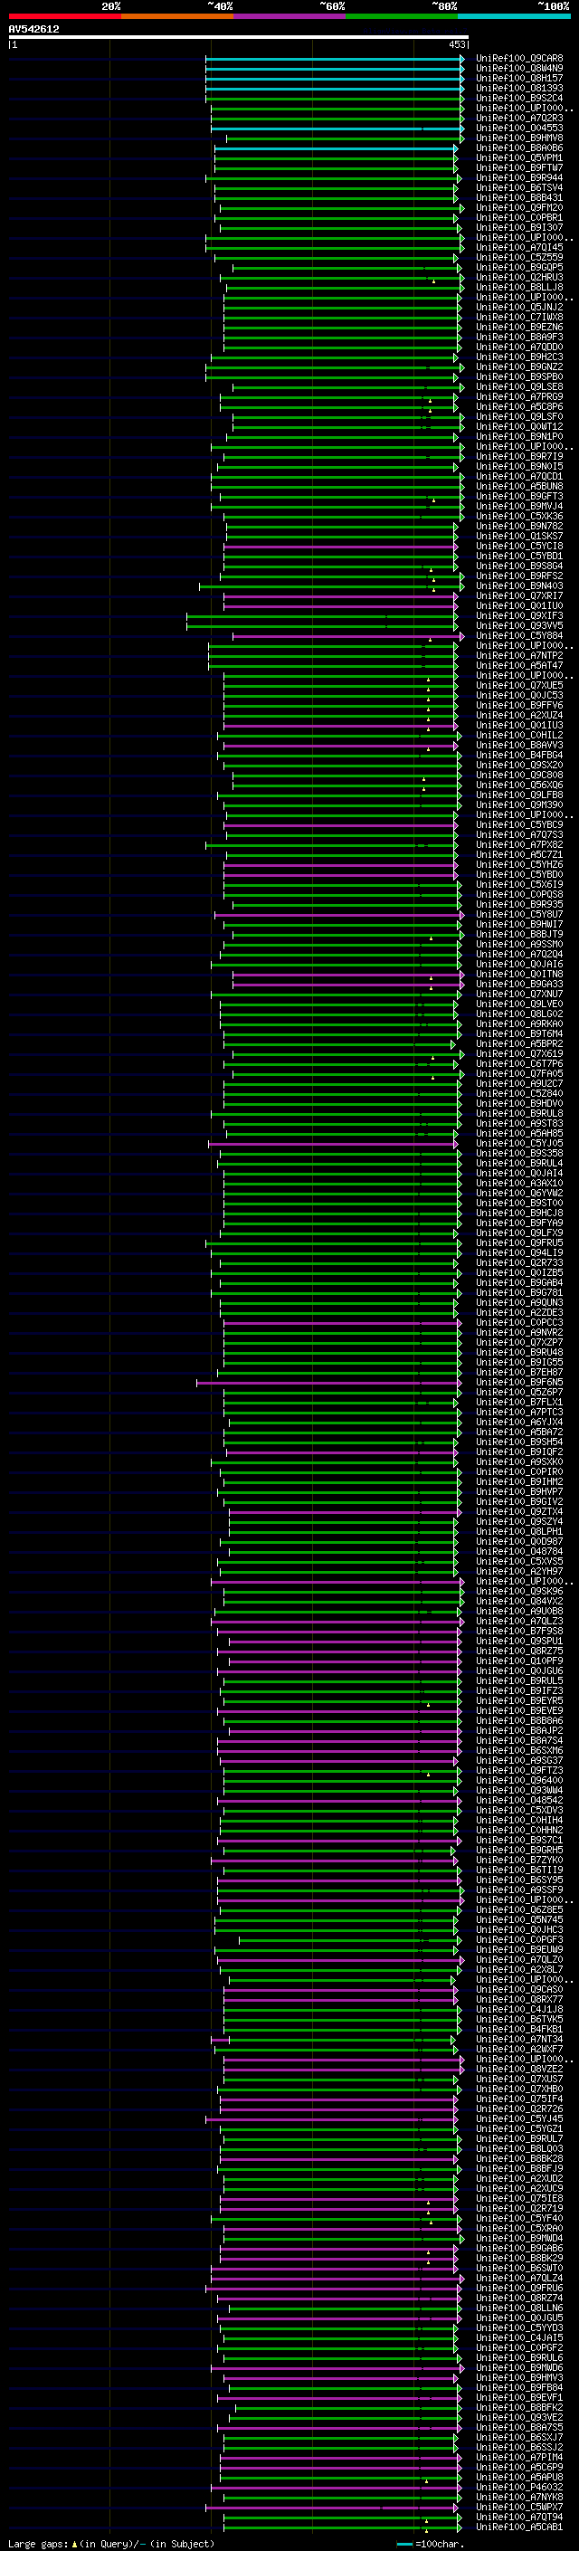Select the UniRef100_B9R944 label
Image resolution: width=579 pixels, height=2551 pixels.
click(519, 178)
